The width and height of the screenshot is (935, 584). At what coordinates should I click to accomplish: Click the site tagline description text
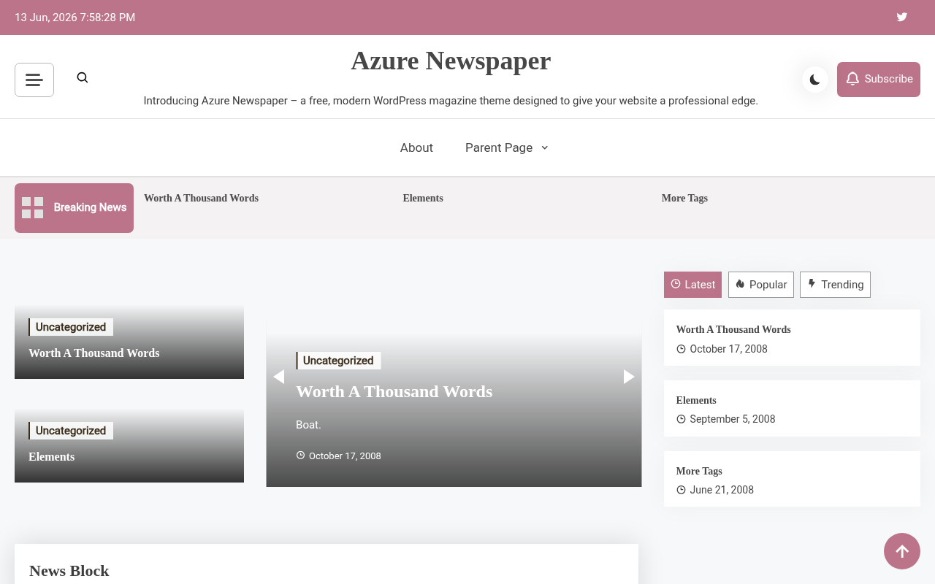click(x=451, y=101)
